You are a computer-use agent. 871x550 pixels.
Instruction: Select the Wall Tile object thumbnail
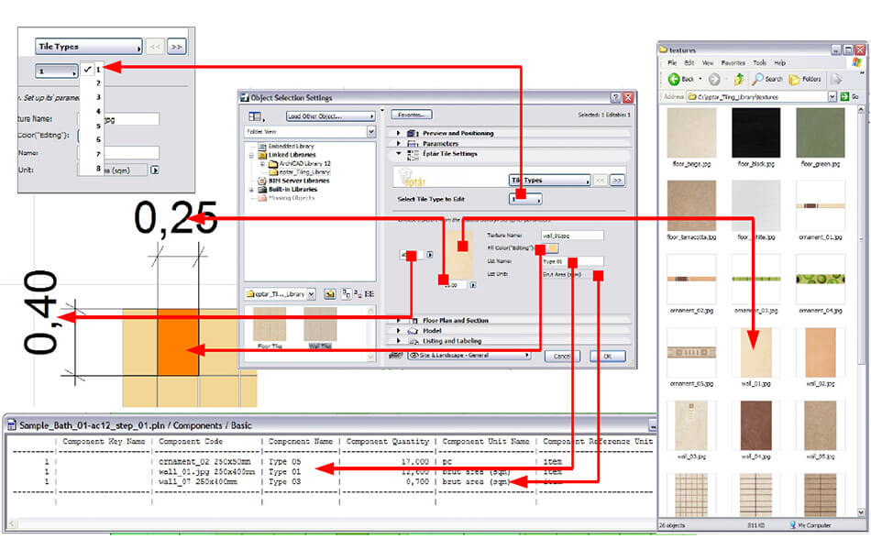320,324
